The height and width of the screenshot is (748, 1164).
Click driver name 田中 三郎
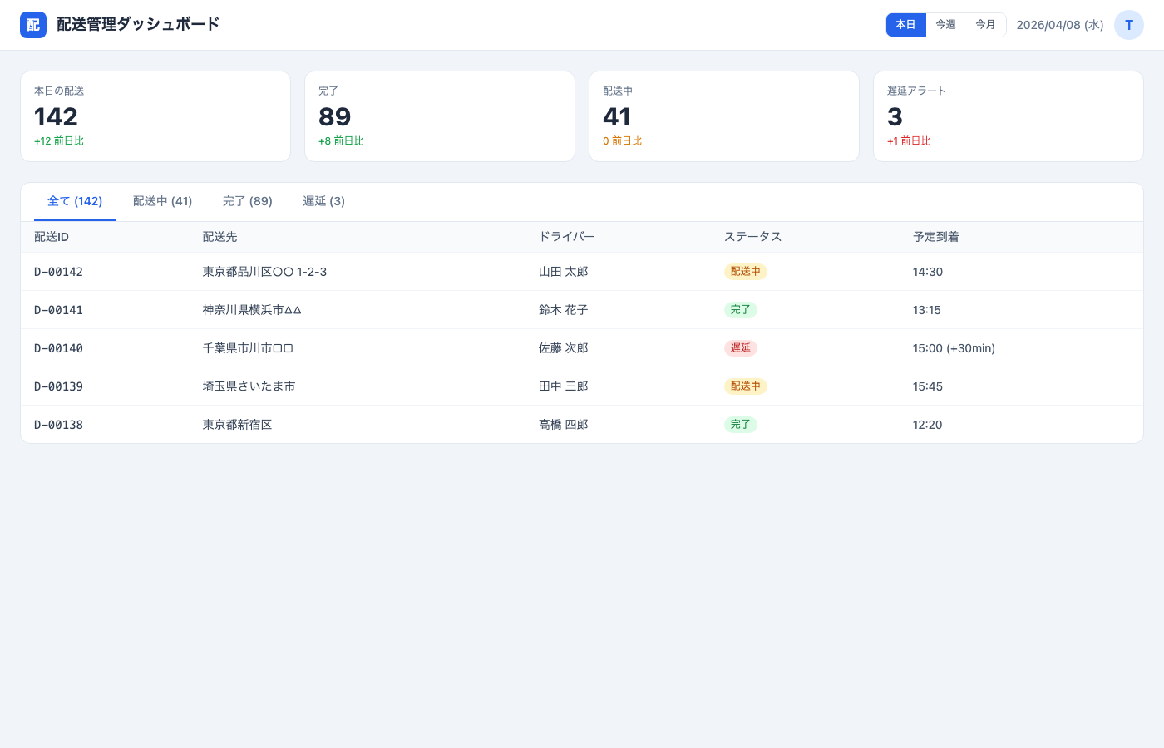[563, 386]
